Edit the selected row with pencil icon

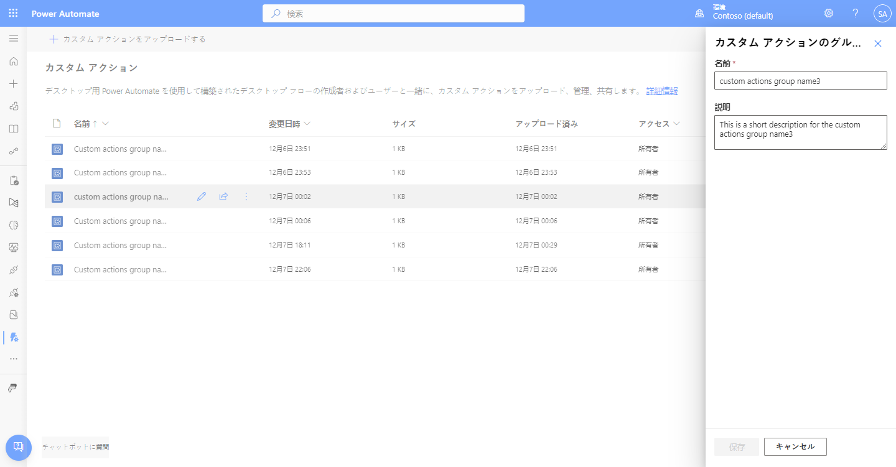(201, 197)
